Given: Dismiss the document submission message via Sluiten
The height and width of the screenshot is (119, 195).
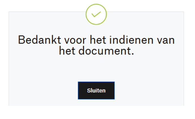Looking at the screenshot, I should (x=96, y=91).
